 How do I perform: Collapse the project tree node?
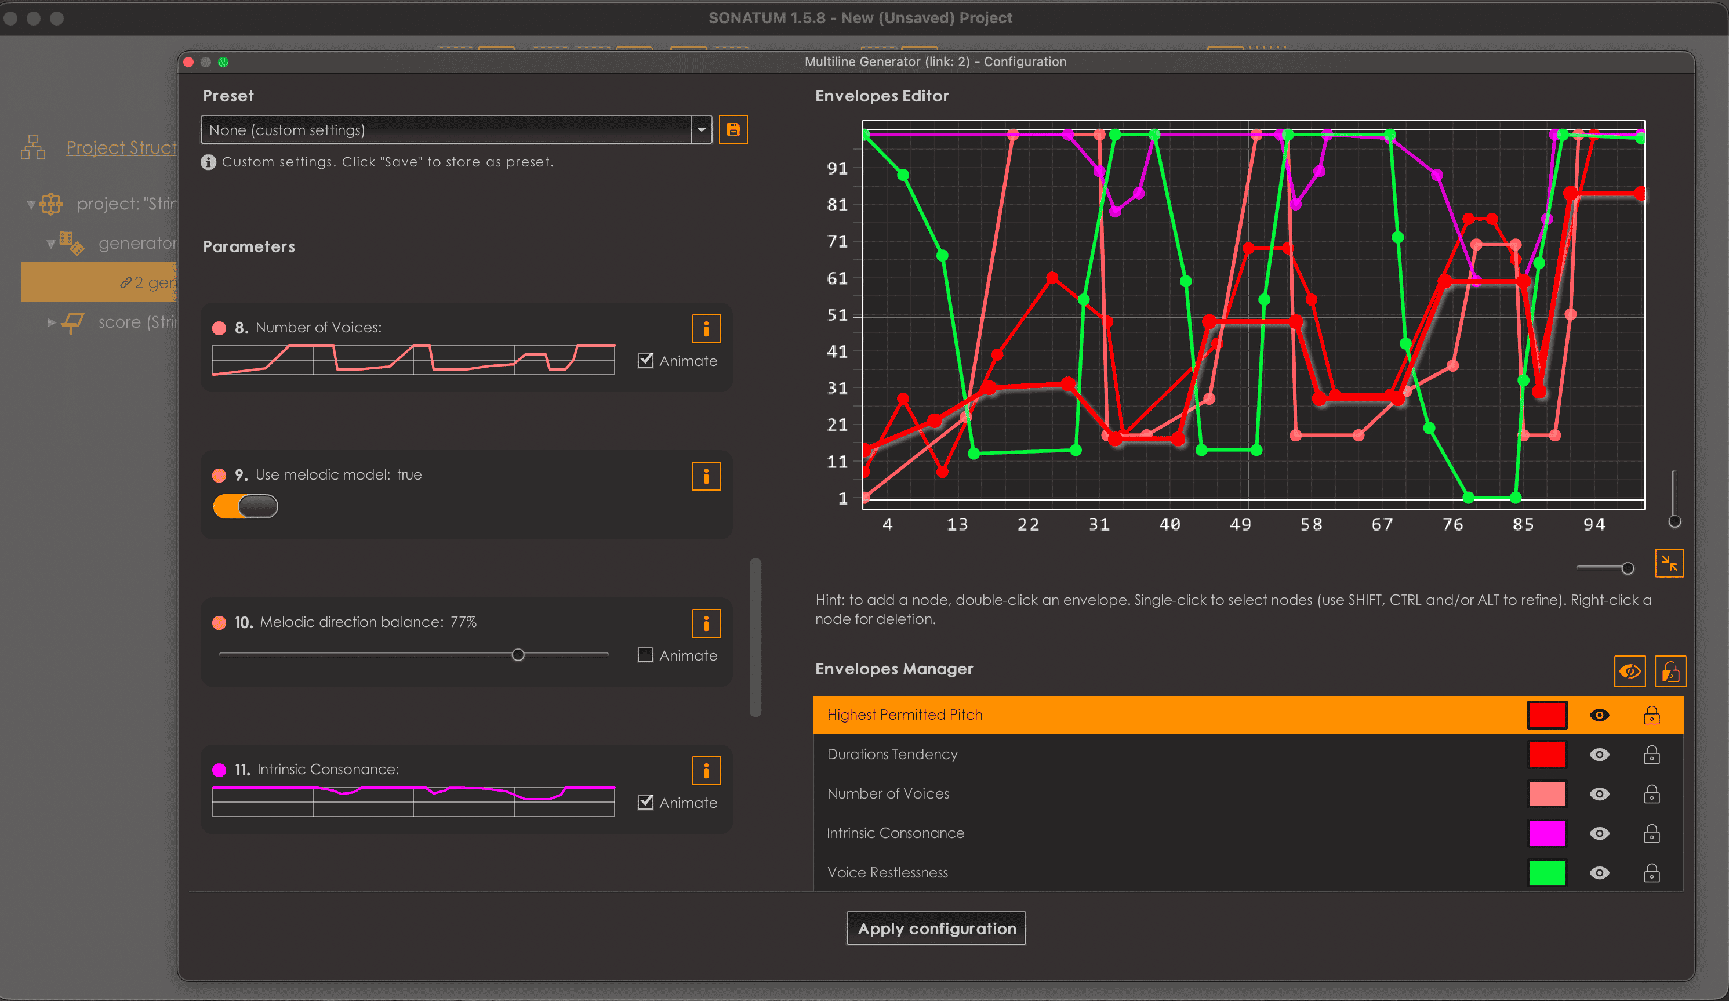[x=31, y=205]
